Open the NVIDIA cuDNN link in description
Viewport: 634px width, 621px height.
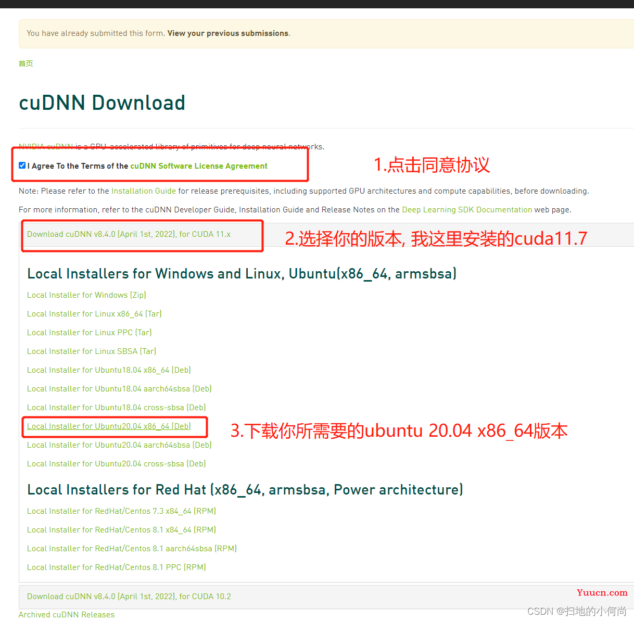[46, 147]
